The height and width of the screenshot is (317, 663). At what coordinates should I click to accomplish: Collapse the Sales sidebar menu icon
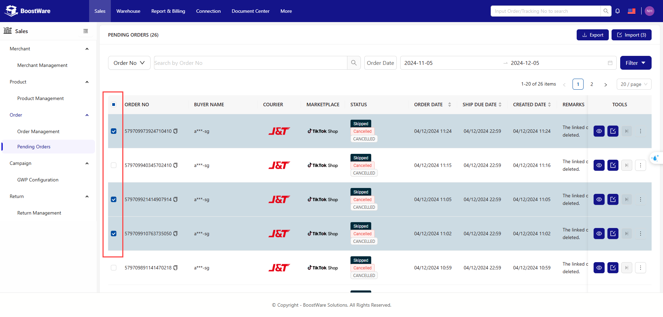pos(86,31)
